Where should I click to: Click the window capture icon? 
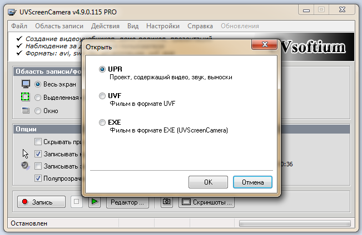click(26, 110)
